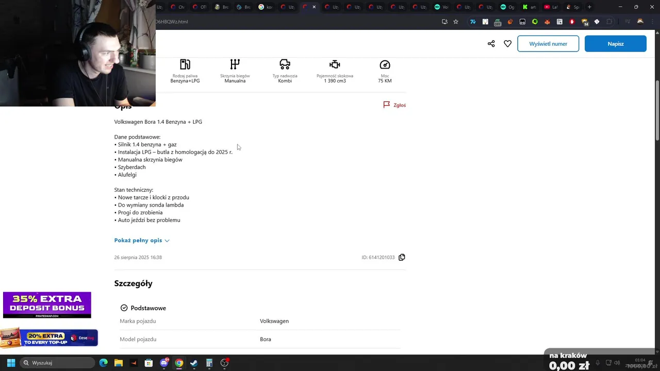Switch to the green K 'art' tab

tap(530, 7)
